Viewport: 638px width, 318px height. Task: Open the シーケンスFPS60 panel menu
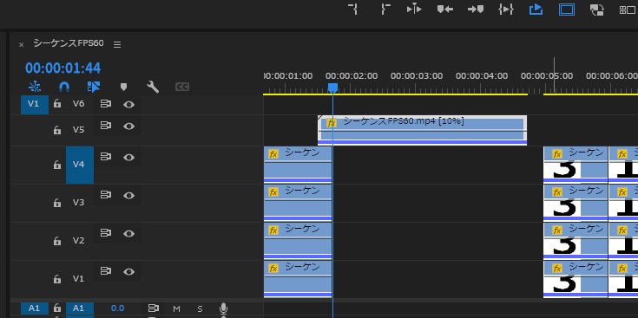pyautogui.click(x=117, y=45)
